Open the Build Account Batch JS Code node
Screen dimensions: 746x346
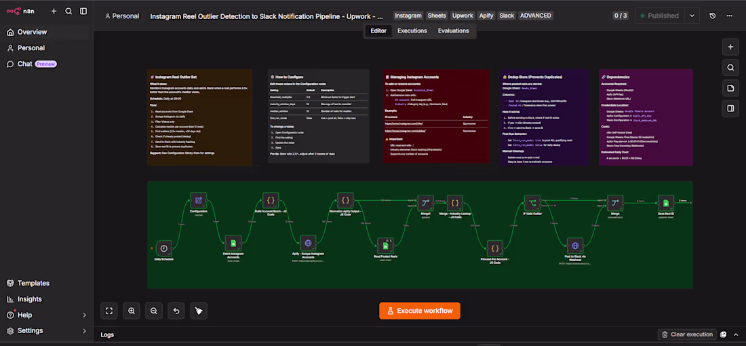tap(271, 200)
